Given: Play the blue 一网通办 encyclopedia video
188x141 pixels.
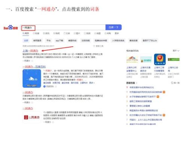Looking at the screenshot, I should coord(32,79).
